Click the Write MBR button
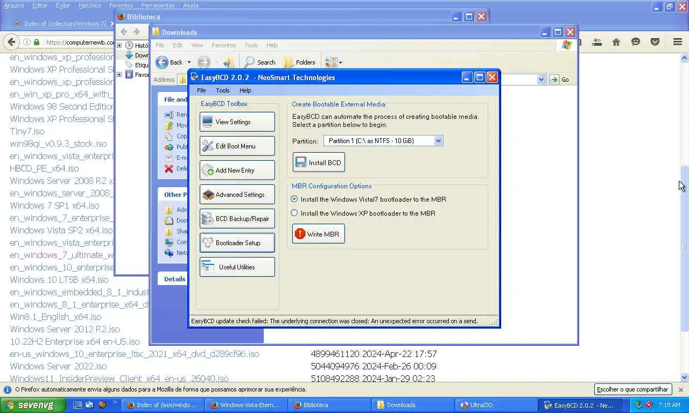Viewport: 689px width, 413px height. click(319, 234)
